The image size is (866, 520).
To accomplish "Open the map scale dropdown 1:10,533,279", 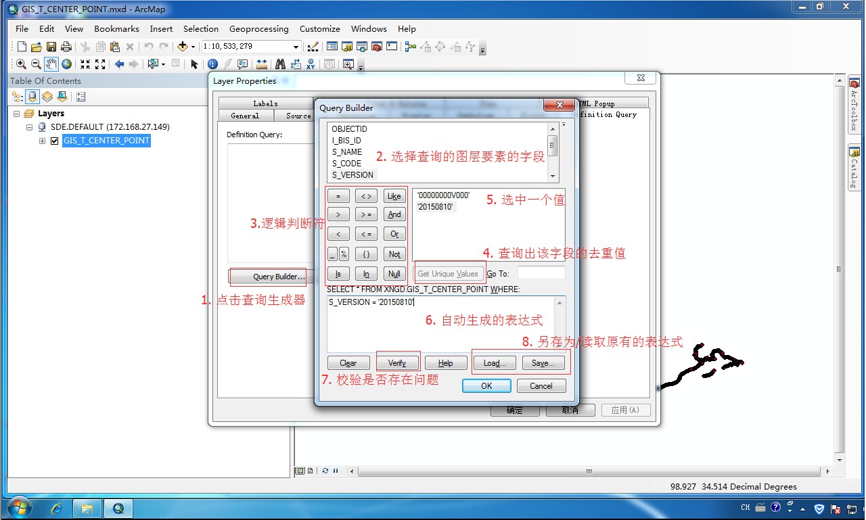I will click(x=296, y=47).
